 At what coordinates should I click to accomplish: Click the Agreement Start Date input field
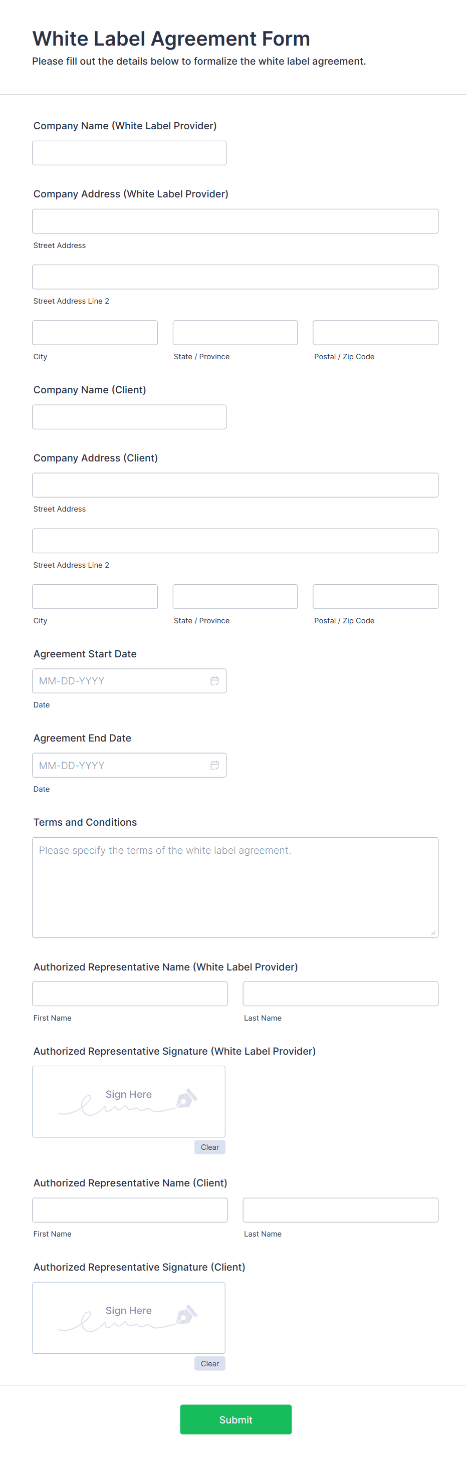(119, 681)
